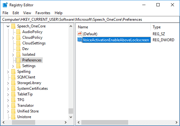Click the (Default) string value icon
The width and height of the screenshot is (180, 126).
click(80, 34)
